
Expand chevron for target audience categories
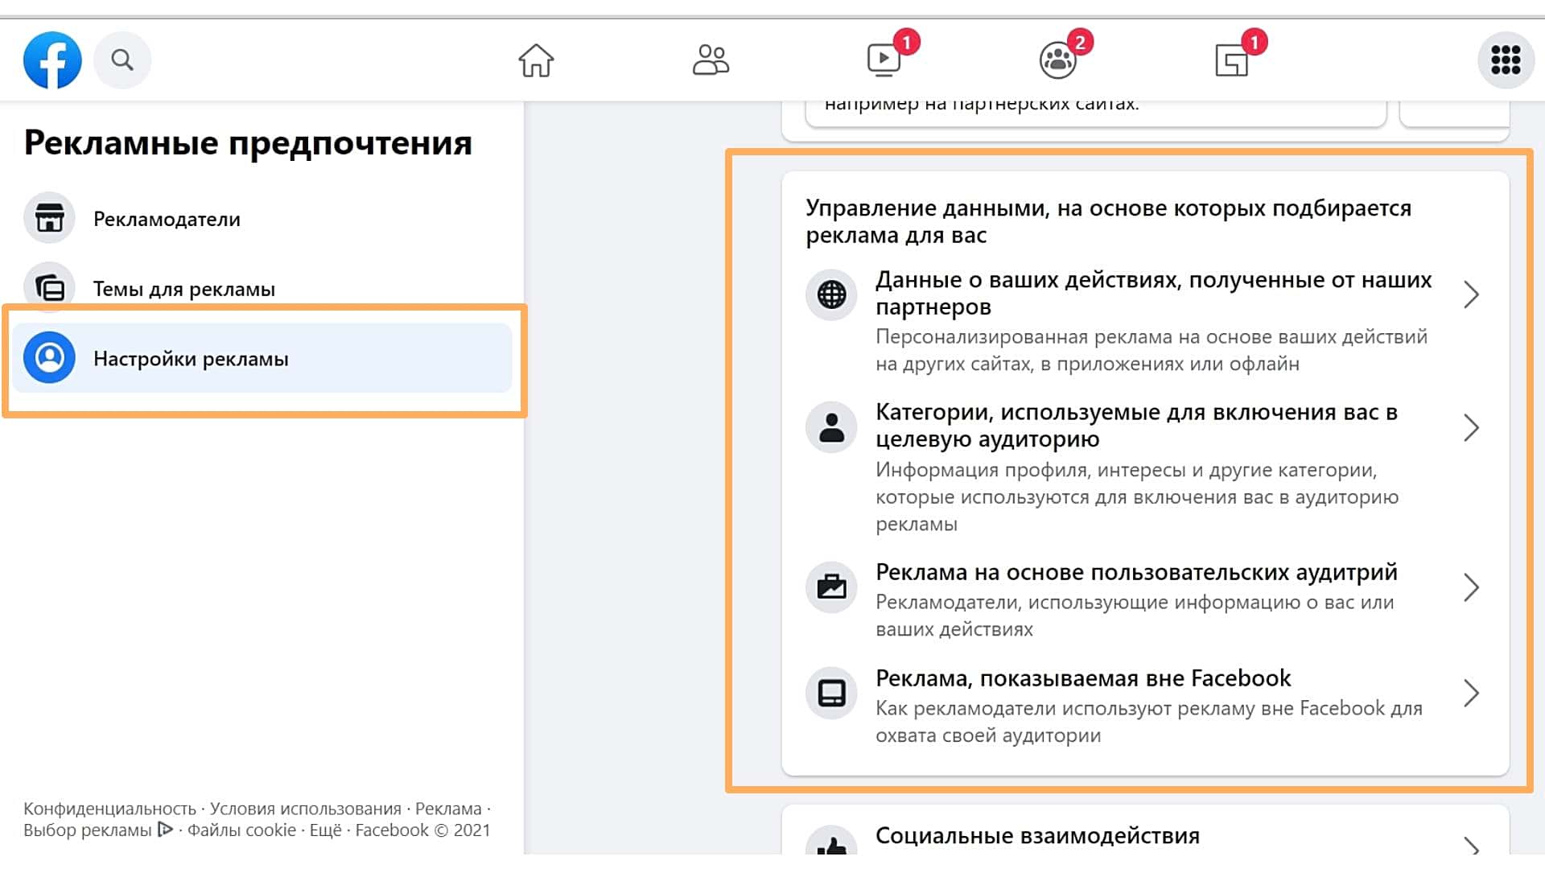point(1471,427)
